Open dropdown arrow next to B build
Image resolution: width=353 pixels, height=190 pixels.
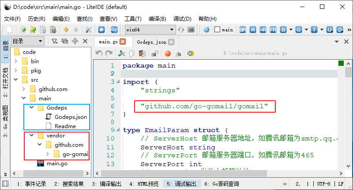pyautogui.click(x=291, y=30)
